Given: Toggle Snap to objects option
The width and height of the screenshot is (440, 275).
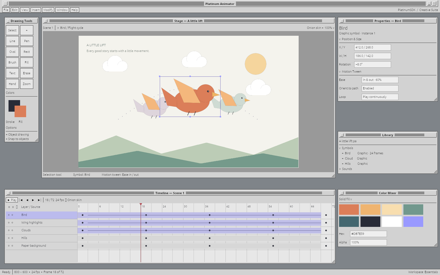Looking at the screenshot, I should click(x=17, y=139).
